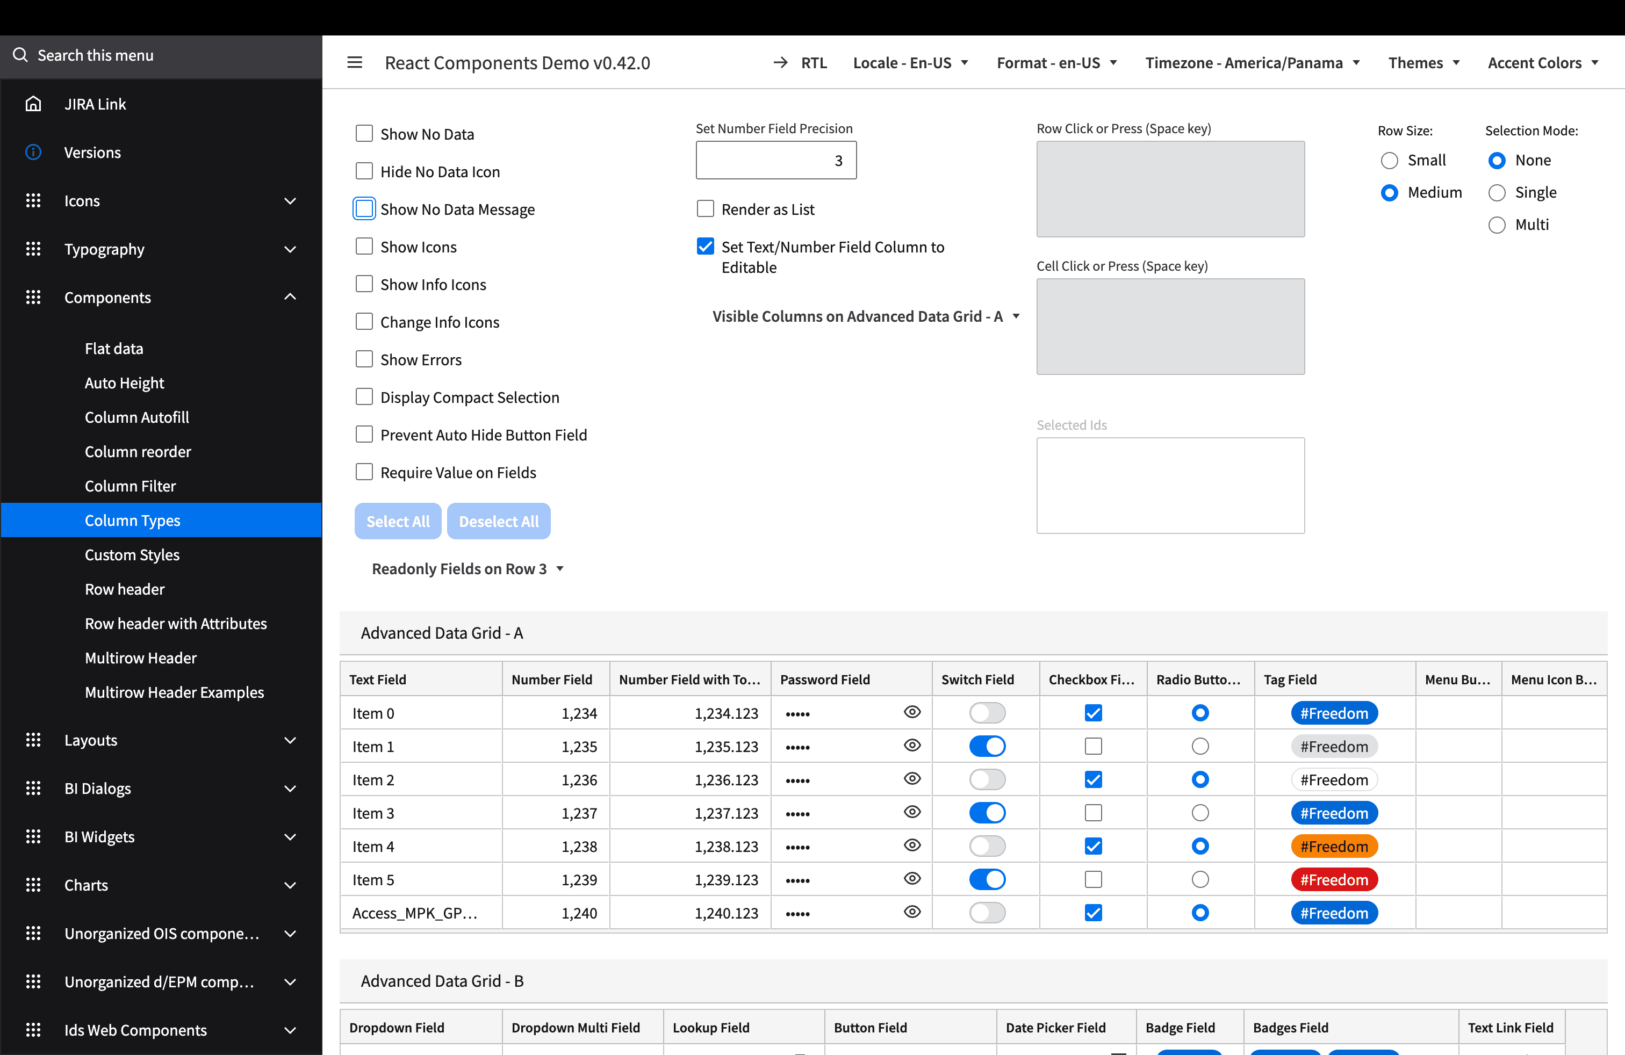The image size is (1625, 1055).
Task: Select the radio button for Item 5
Action: [1200, 880]
